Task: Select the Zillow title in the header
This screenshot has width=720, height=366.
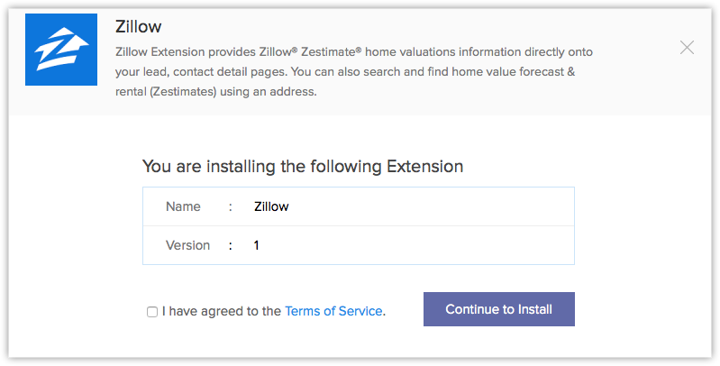Action: point(139,26)
